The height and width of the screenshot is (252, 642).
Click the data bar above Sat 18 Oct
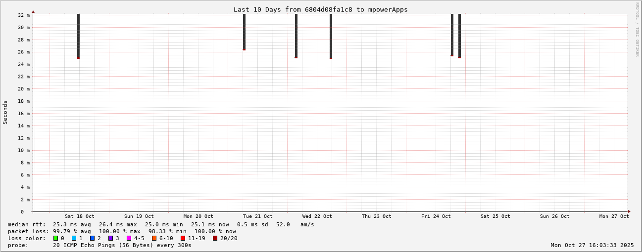78,36
